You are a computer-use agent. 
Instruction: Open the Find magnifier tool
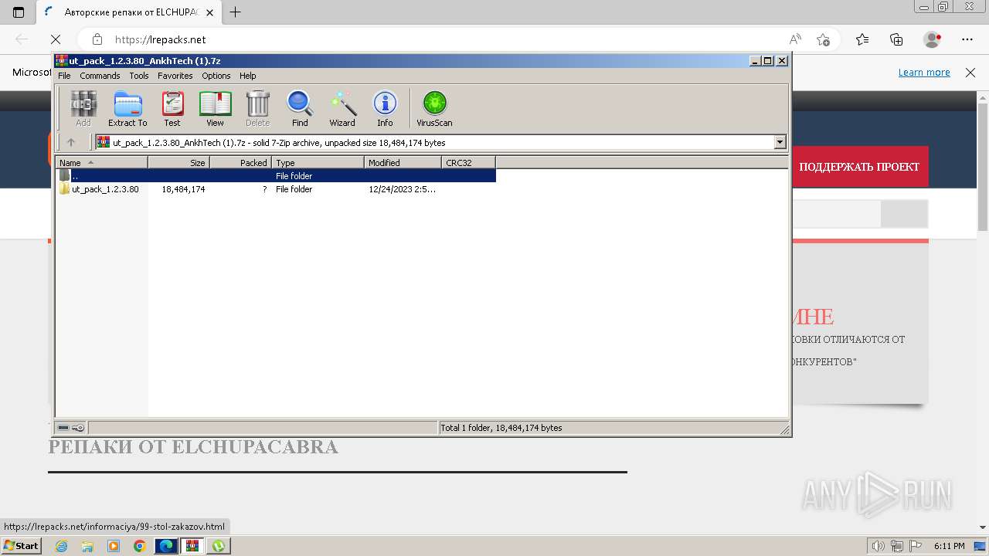pos(300,108)
